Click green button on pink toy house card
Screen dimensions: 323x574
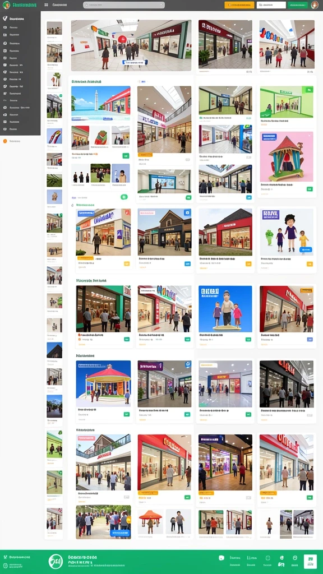[310, 189]
